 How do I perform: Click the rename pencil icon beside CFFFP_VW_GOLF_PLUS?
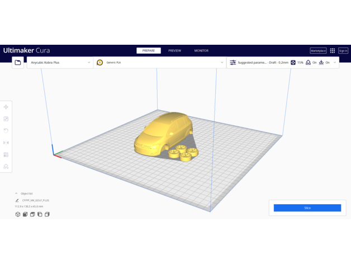(17, 200)
